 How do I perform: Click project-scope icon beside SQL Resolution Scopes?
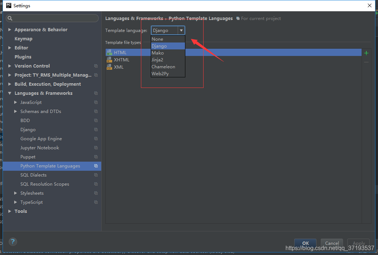coord(96,184)
